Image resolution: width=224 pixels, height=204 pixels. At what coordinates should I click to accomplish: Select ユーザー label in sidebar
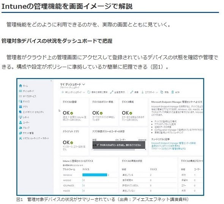tap(26, 123)
